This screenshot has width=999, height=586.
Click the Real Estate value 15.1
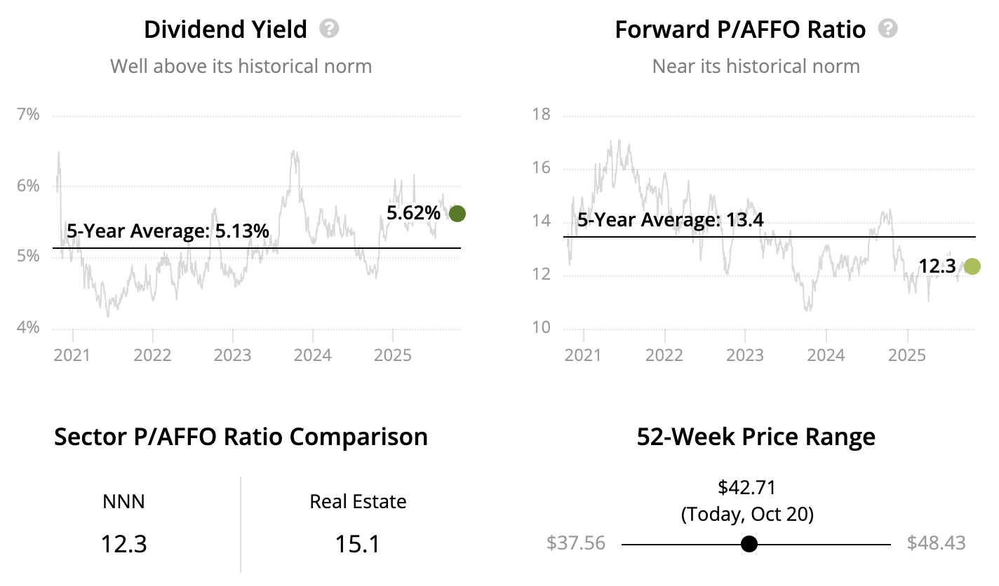pyautogui.click(x=358, y=543)
